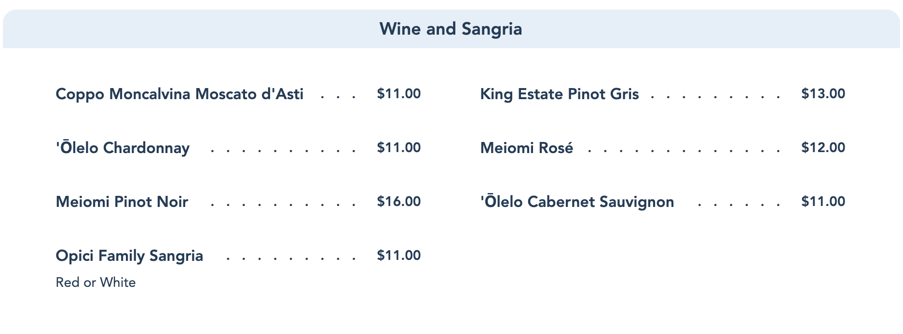The width and height of the screenshot is (903, 334).
Task: Click dotted line after Meiomi Pinot Noir
Action: click(x=284, y=205)
